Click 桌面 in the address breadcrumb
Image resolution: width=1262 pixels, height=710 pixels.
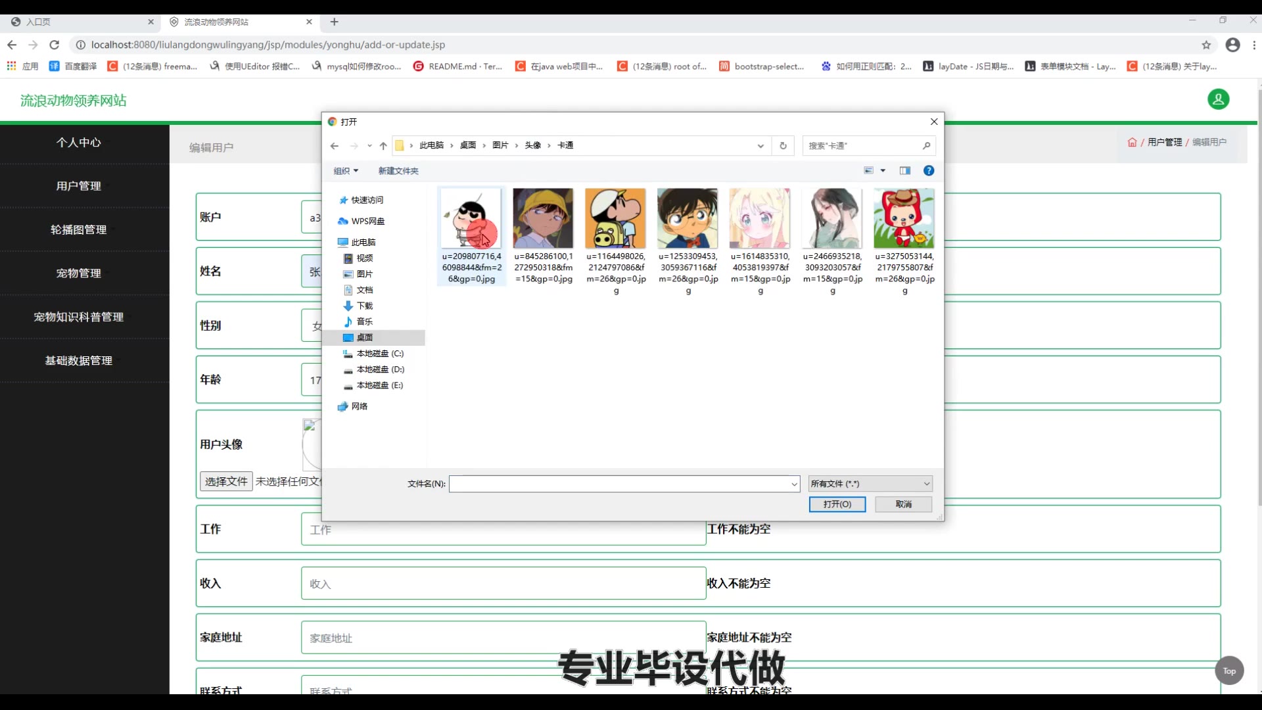(x=468, y=146)
